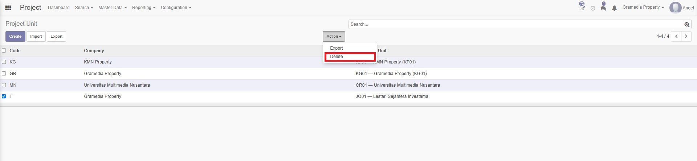This screenshot has height=161, width=697.
Task: Toggle the select-all header checkbox
Action: coord(4,50)
